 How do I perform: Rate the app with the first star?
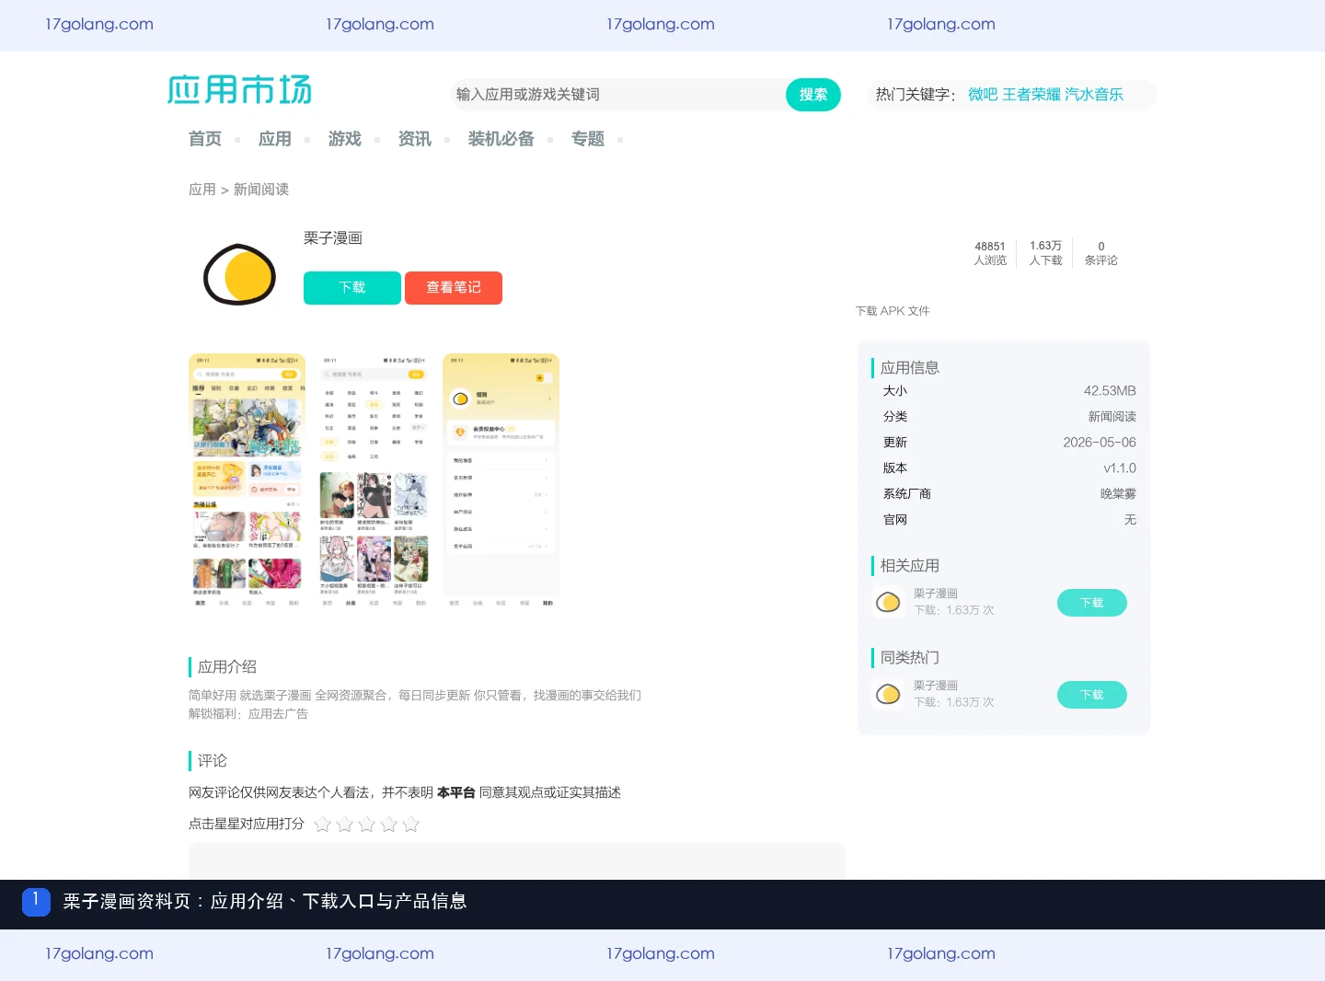click(x=323, y=824)
